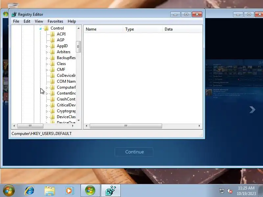Select the CMF folder icon
This screenshot has height=197, width=263.
coord(53,70)
